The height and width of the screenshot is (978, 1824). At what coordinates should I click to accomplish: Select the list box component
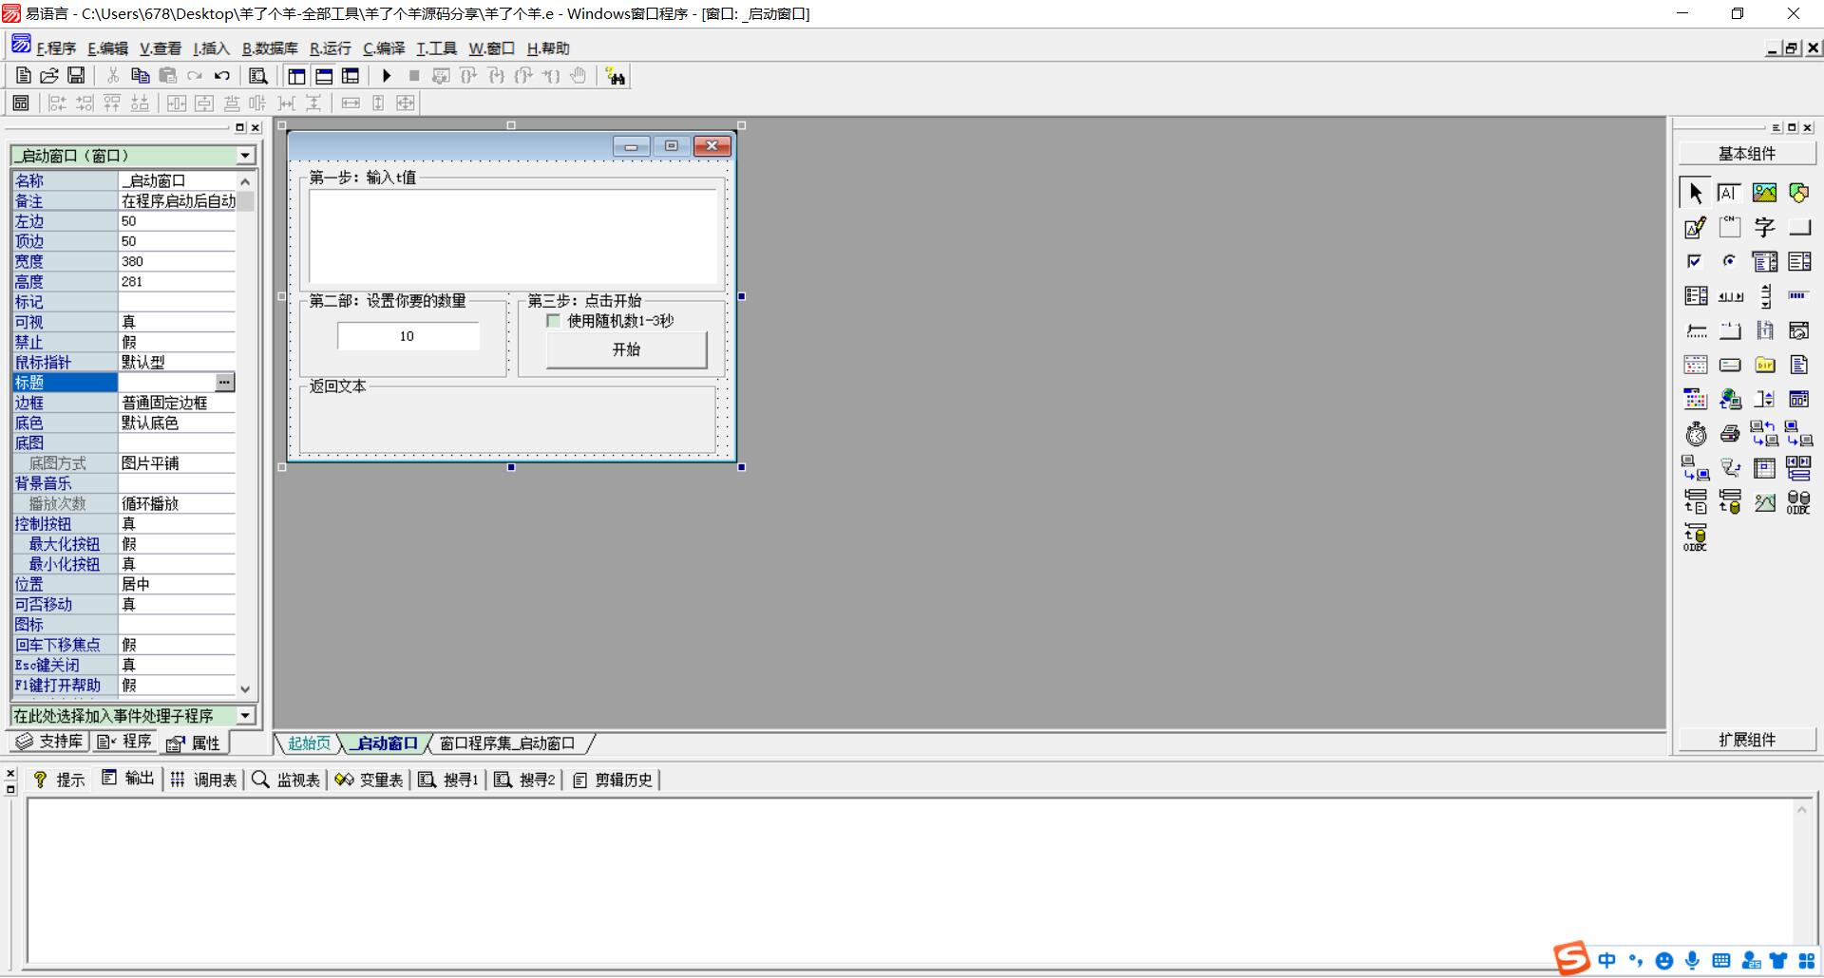[1798, 261]
